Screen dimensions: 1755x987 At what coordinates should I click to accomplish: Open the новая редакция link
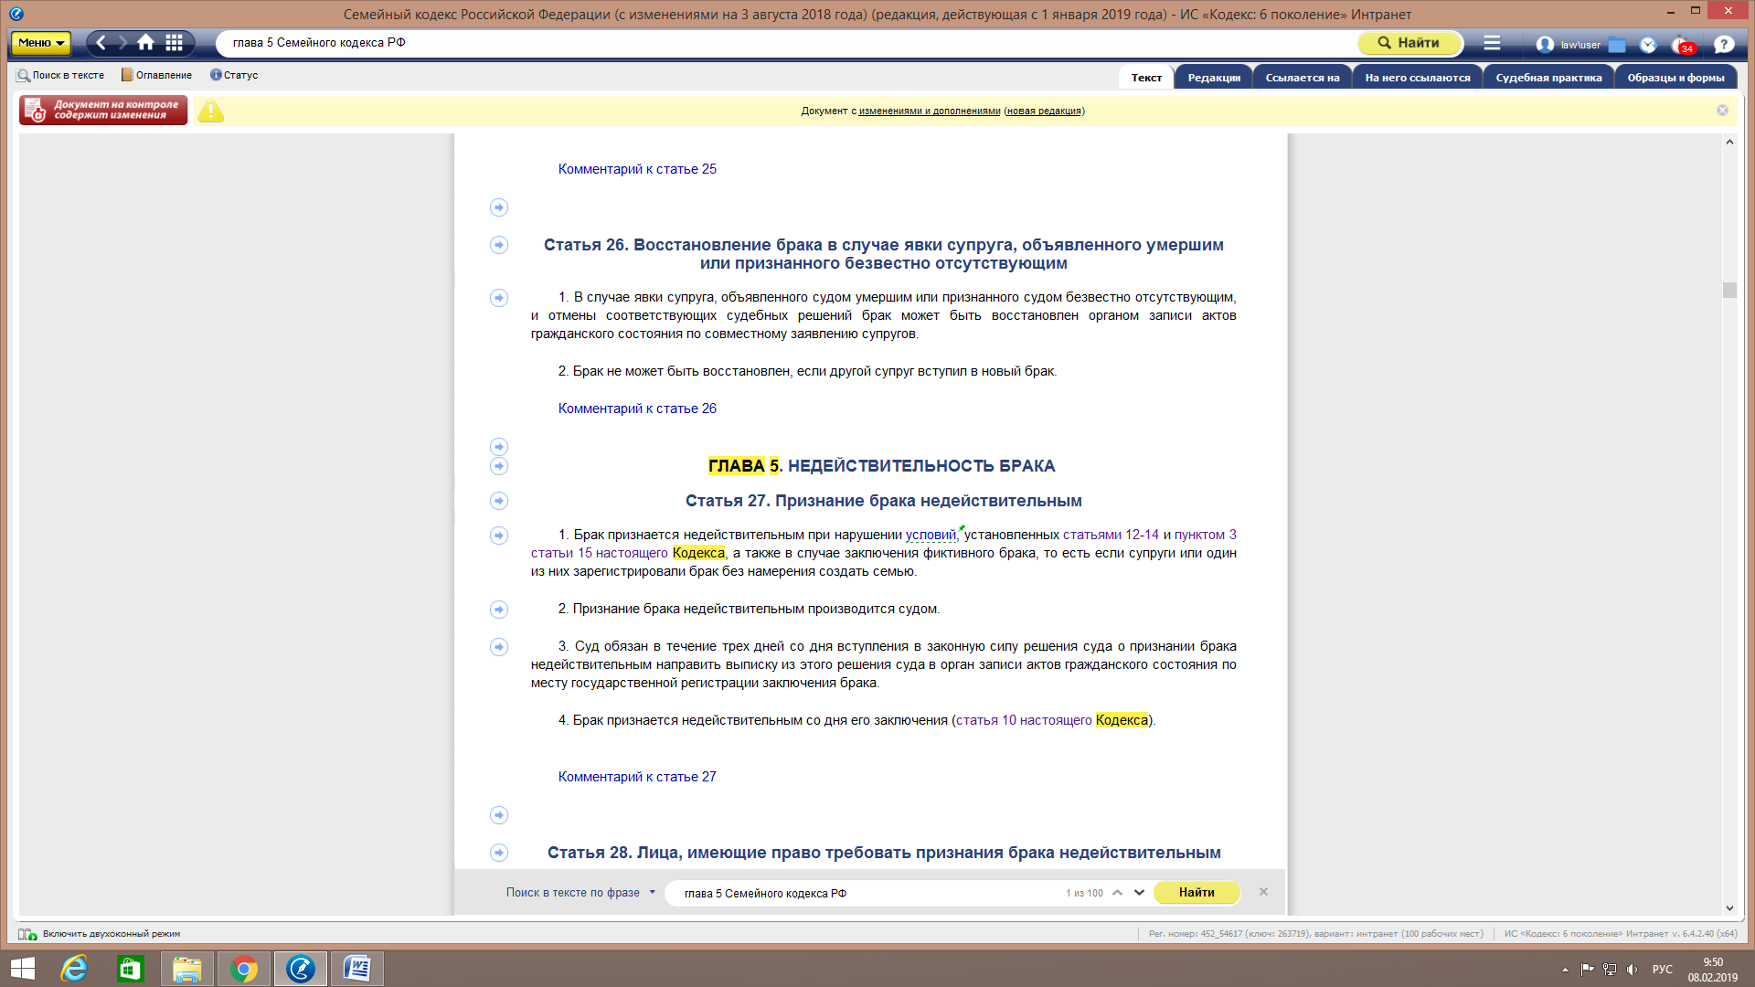pyautogui.click(x=1044, y=111)
